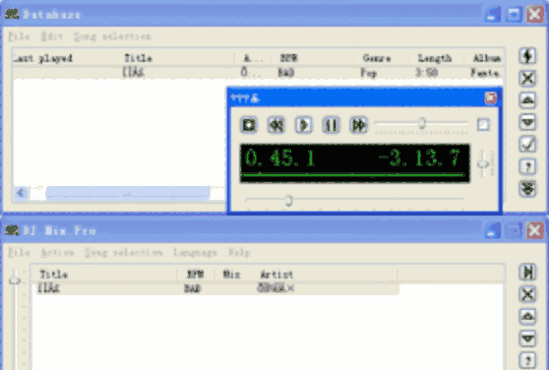
Task: Stop playback in the player window
Action: pyautogui.click(x=249, y=125)
